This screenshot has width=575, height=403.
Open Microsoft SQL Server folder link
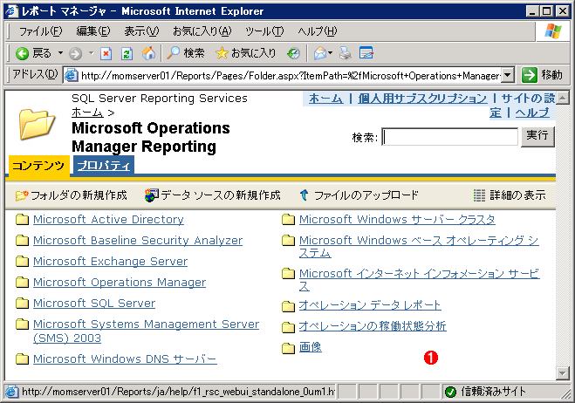(94, 303)
